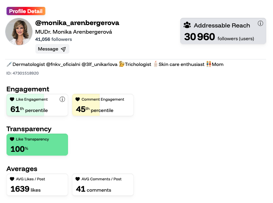Click the heart icon on Like Transparency
Image resolution: width=273 pixels, height=203 pixels.
(x=12, y=139)
